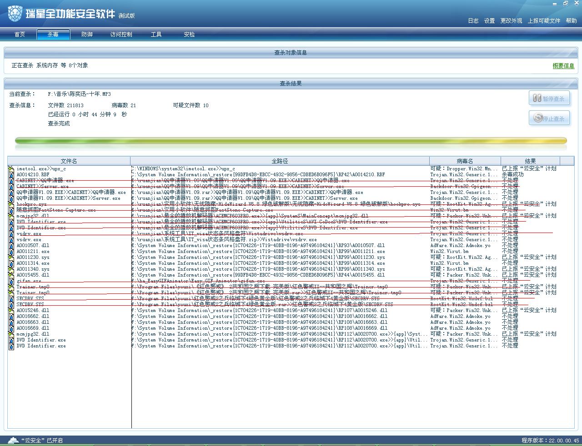This screenshot has width=582, height=446.
Task: Click the 文件数 211813 count
Action: pos(65,105)
